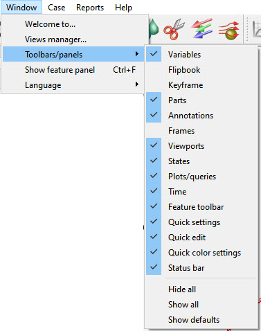
Task: Open the Help menu
Action: coord(123,8)
